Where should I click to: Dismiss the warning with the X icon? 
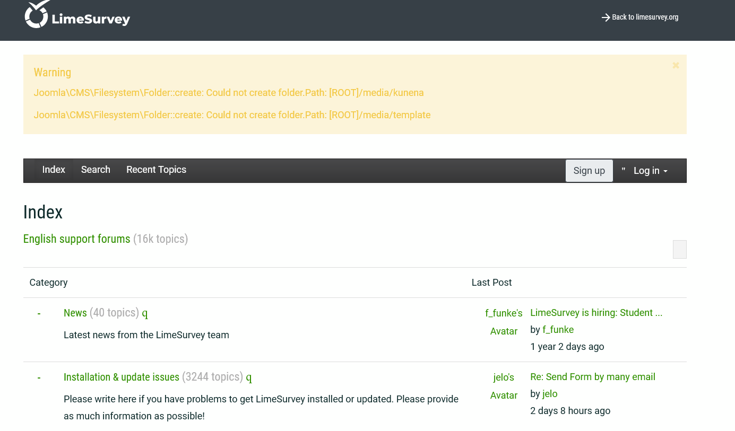tap(676, 66)
